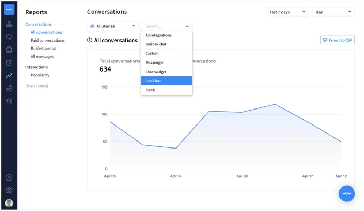Image resolution: width=364 pixels, height=211 pixels.
Task: Open the graduation cap academy icon
Action: [9, 101]
